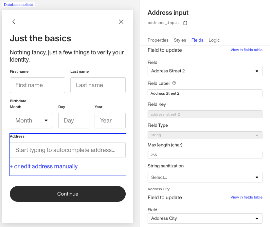Open the Address City Field dropdown
This screenshot has height=227, width=270.
coord(205,218)
